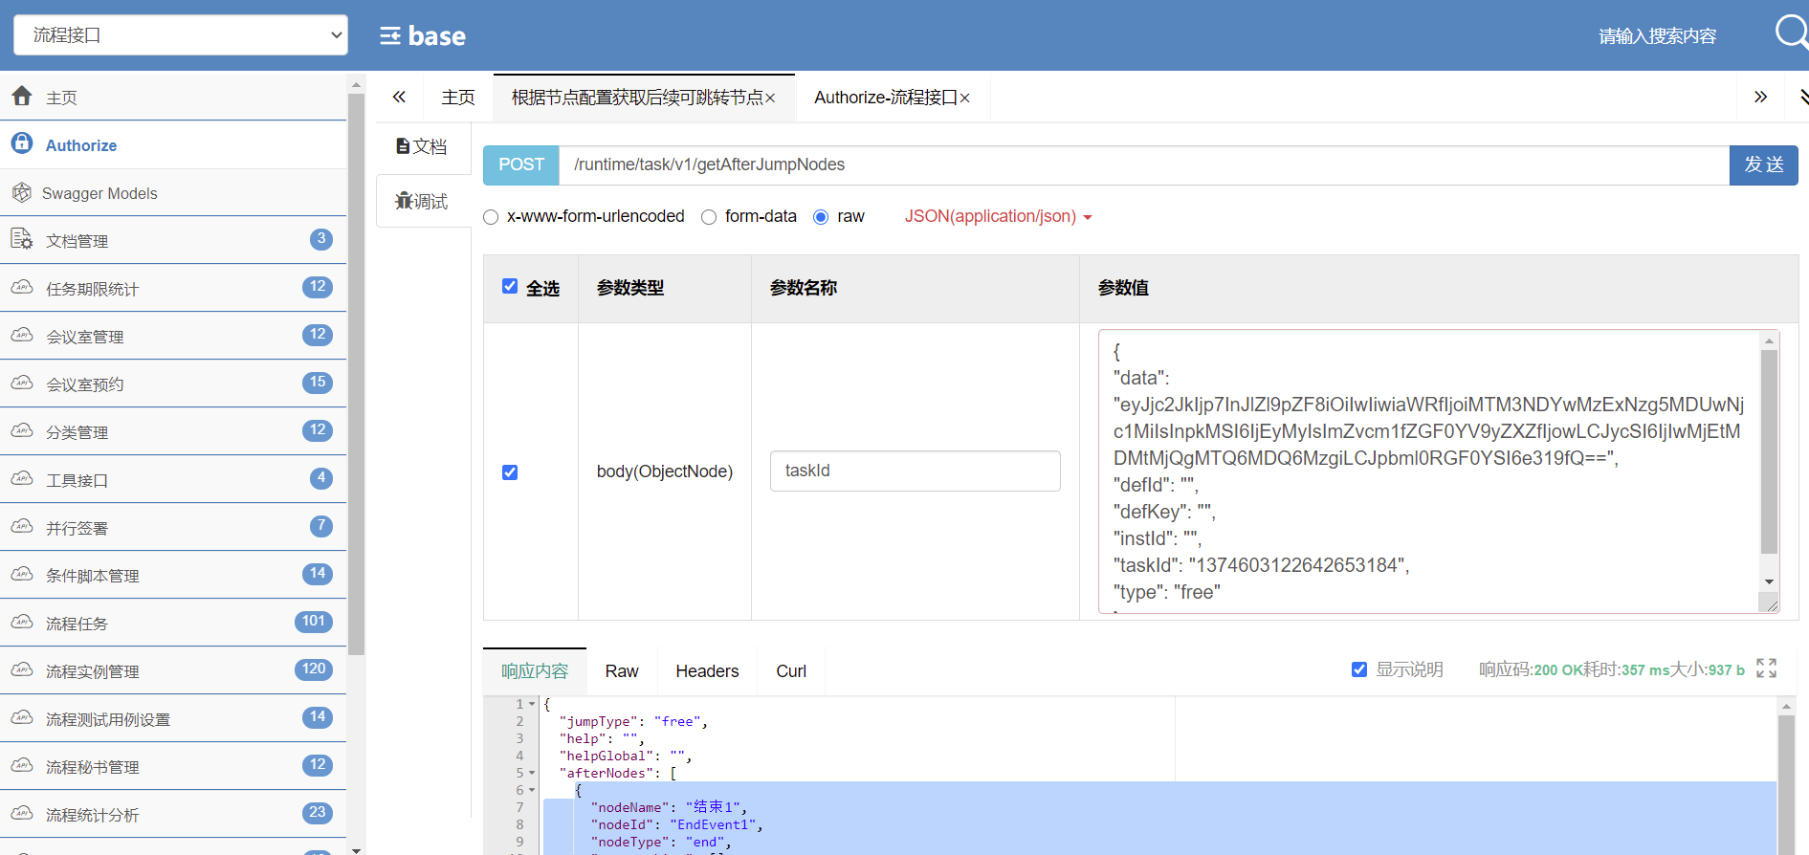Toggle the sidebar menu collapse icon
The width and height of the screenshot is (1809, 855).
coord(390,36)
